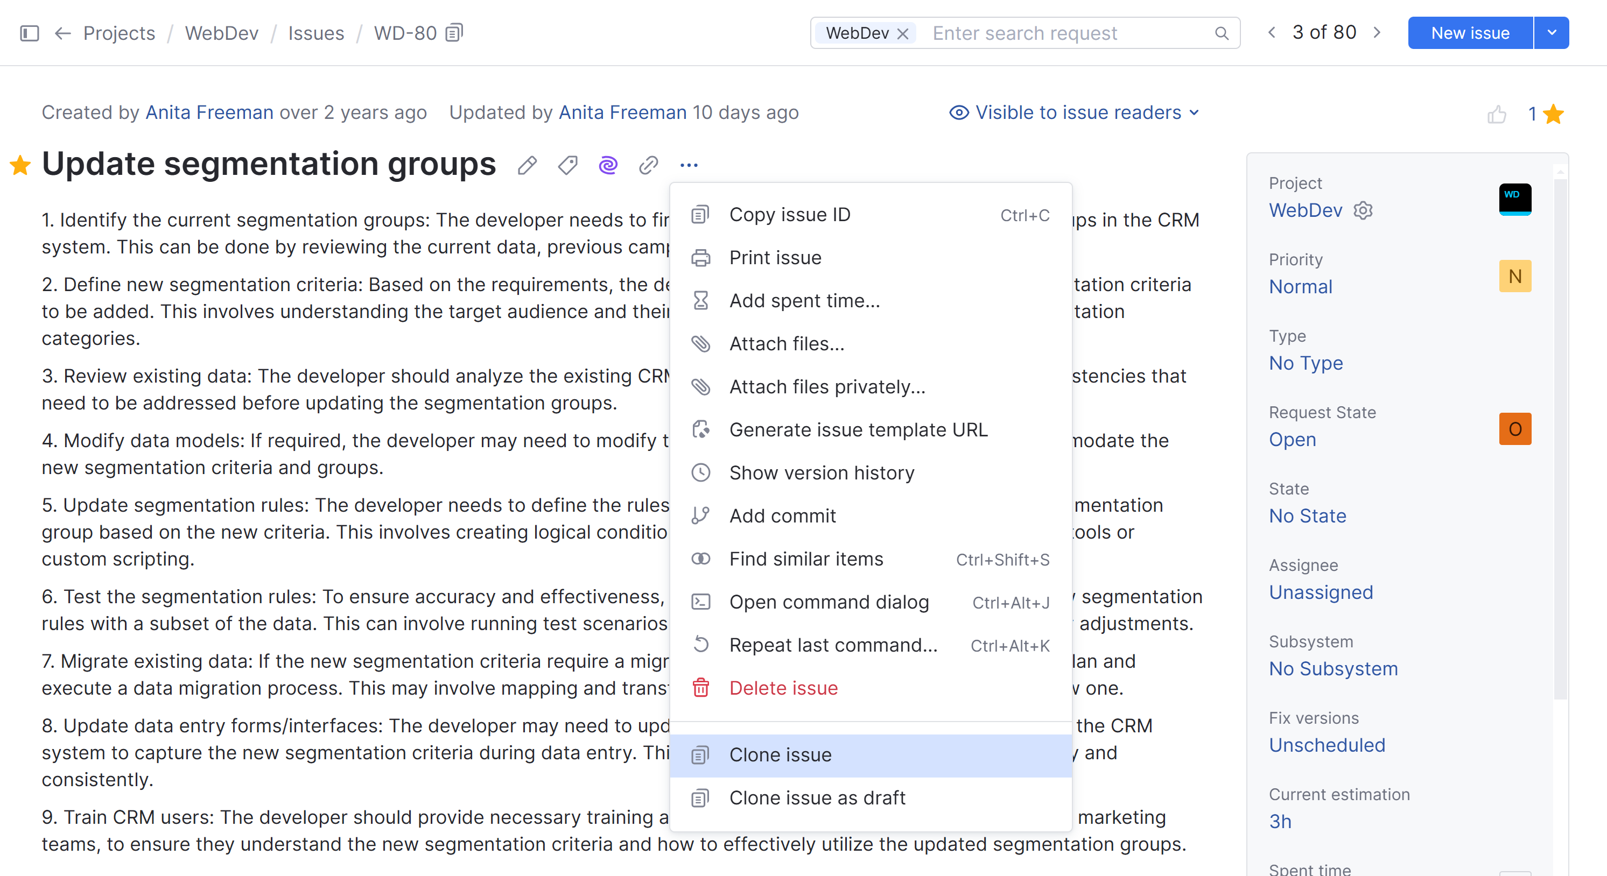Image resolution: width=1607 pixels, height=876 pixels.
Task: Select Clone issue from the menu
Action: pos(779,754)
